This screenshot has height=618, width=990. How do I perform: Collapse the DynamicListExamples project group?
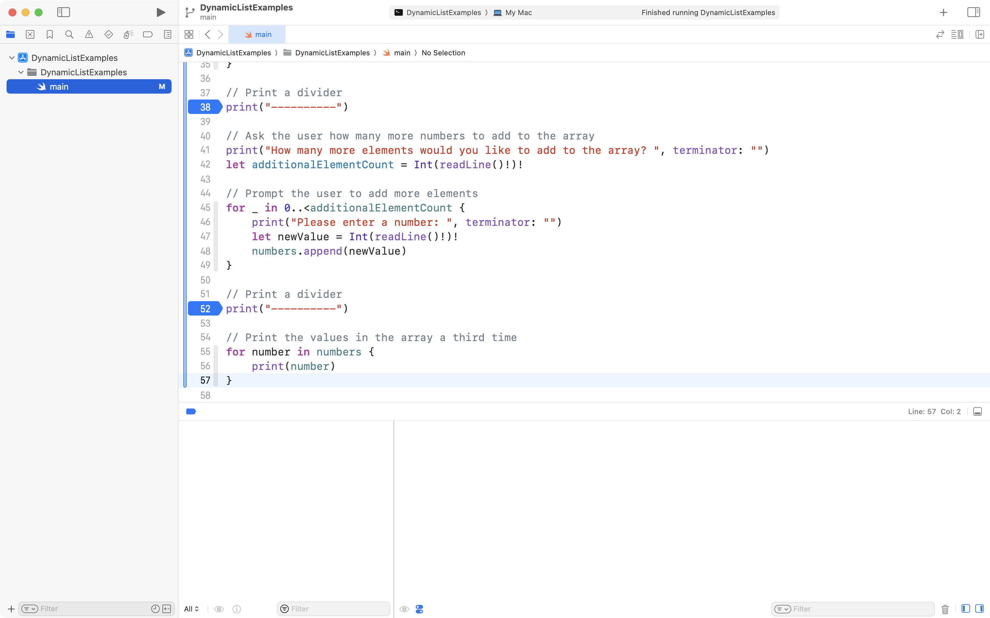pos(11,57)
